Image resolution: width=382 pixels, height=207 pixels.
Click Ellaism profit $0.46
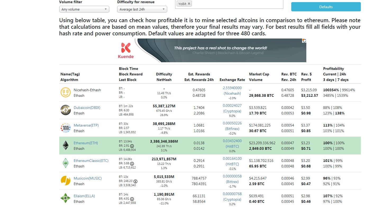point(306,201)
